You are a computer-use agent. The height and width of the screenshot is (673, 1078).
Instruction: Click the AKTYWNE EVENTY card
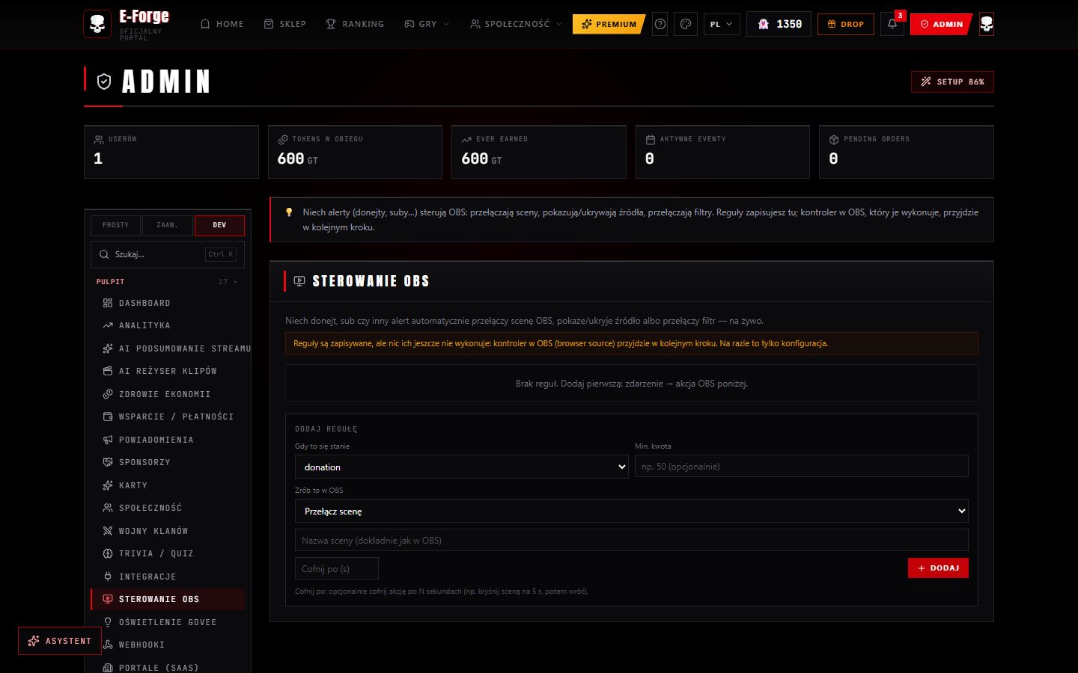click(x=722, y=152)
